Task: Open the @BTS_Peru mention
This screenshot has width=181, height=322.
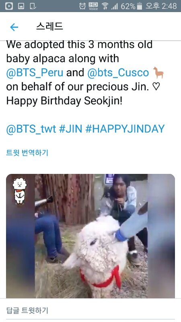Action: (x=35, y=73)
